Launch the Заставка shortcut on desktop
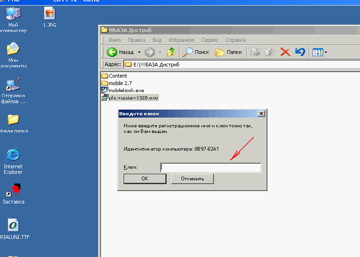Viewport: 360px width, 257px height. (x=13, y=194)
